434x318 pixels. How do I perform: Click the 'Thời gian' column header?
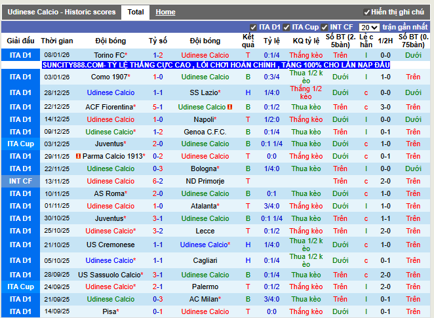(x=57, y=41)
